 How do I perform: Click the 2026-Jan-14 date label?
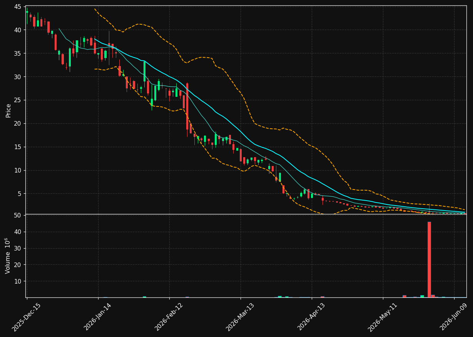point(98,317)
